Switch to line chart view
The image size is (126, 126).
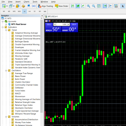(83, 6)
